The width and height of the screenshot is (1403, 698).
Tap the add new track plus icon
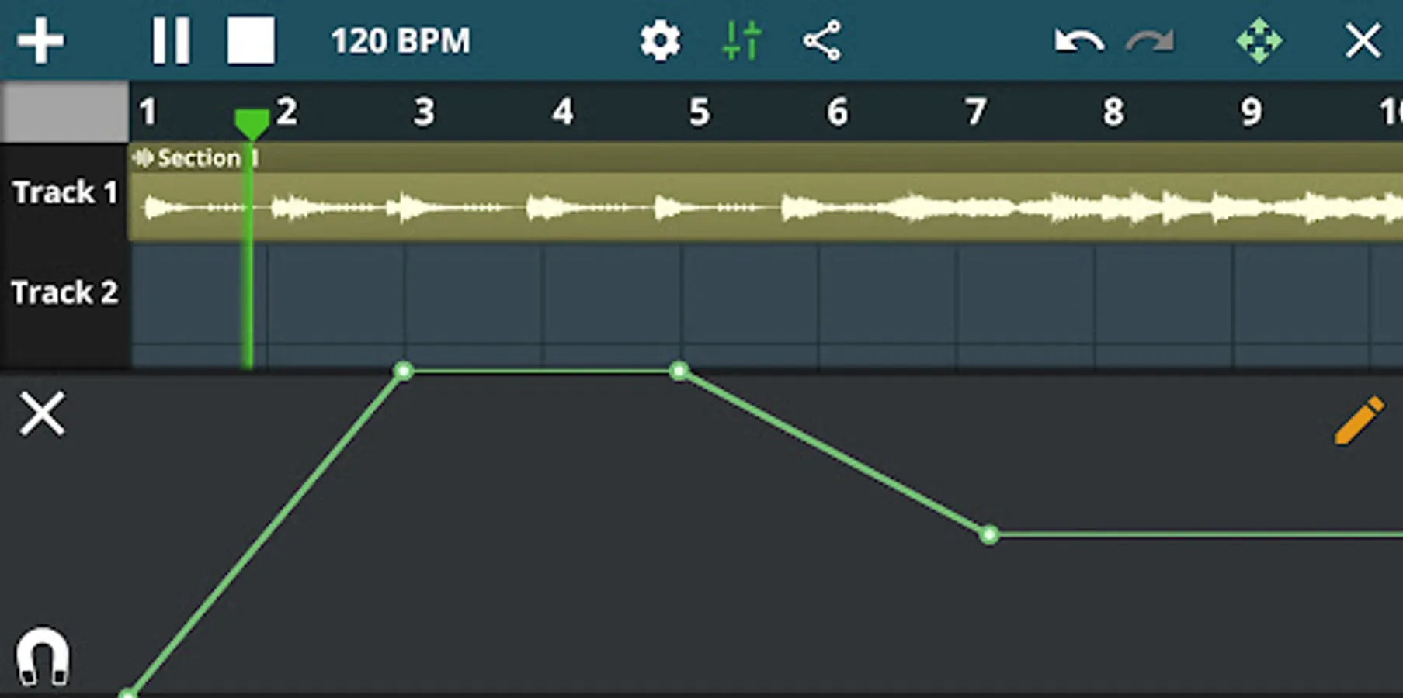point(43,40)
